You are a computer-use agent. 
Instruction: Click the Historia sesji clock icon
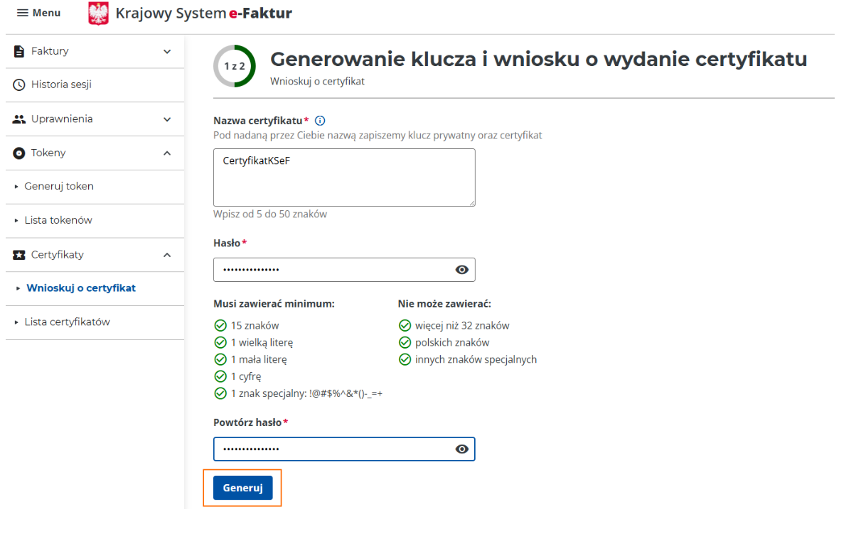point(19,85)
